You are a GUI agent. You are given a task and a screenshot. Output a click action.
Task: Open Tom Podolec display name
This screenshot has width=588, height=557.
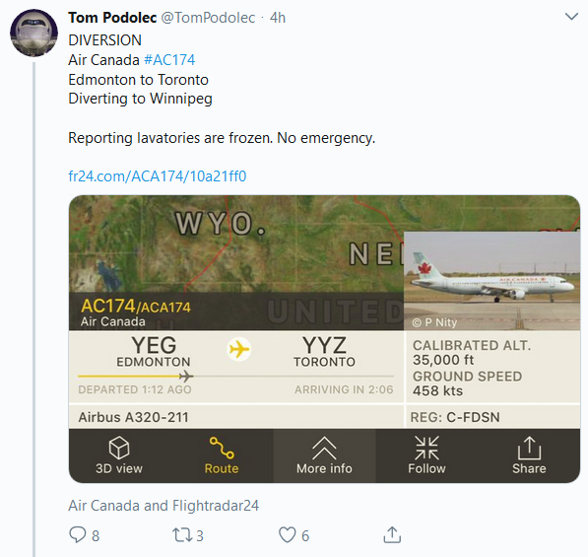112,18
